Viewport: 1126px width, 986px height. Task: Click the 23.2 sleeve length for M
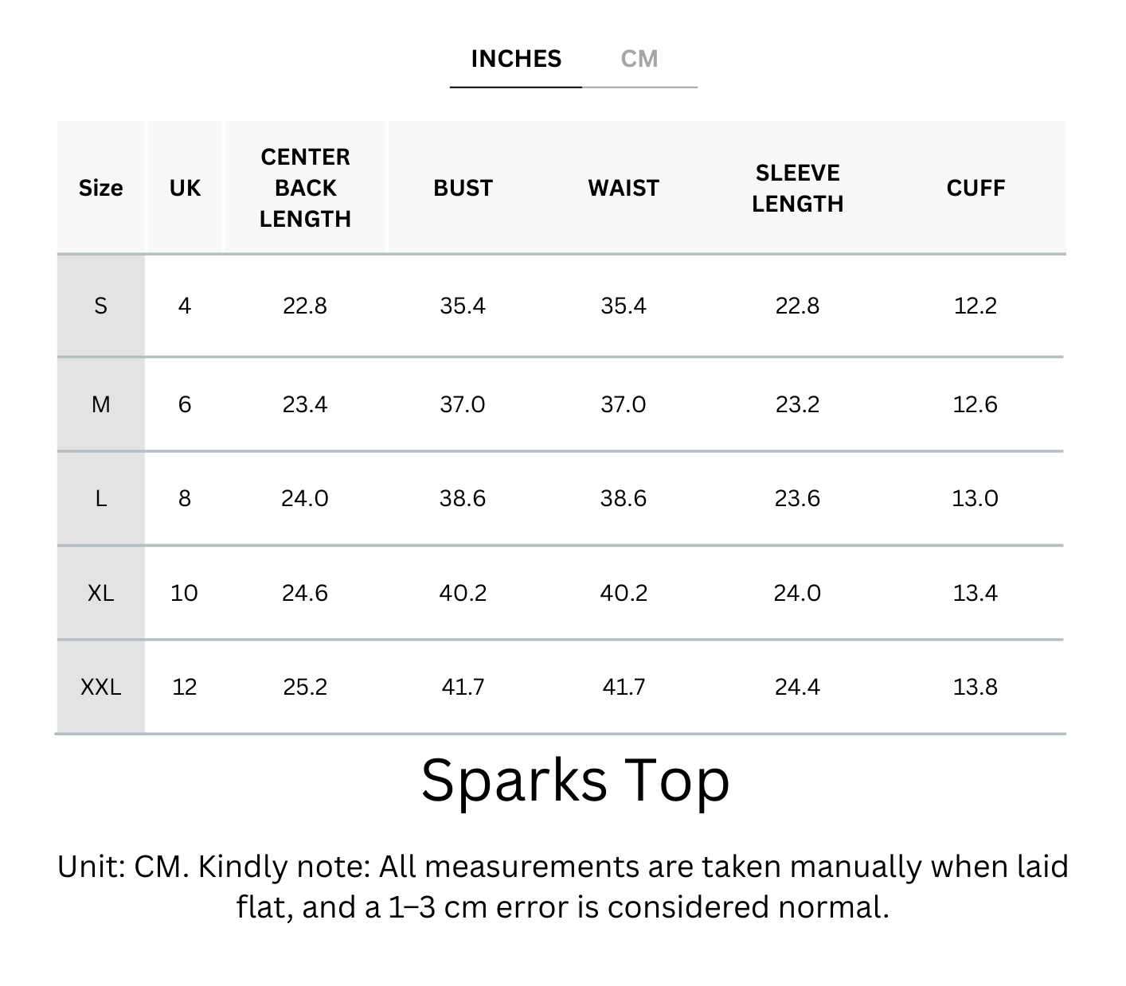pyautogui.click(x=797, y=405)
